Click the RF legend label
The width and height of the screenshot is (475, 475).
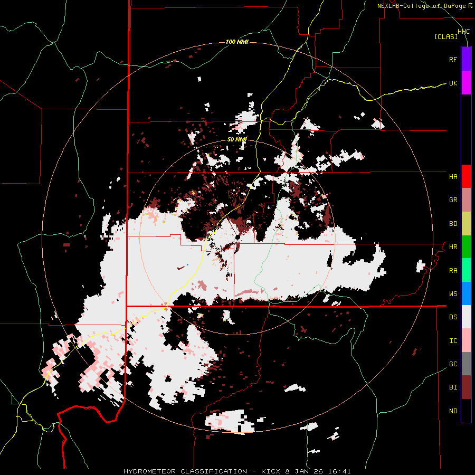453,60
